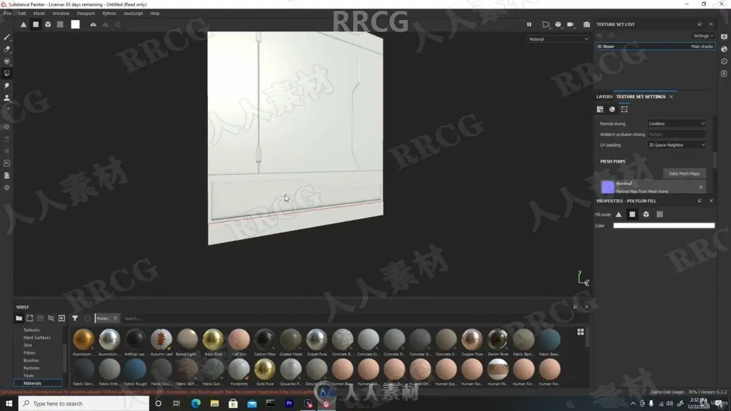
Task: Set Fill mode to UV chunk in Properties
Action: [660, 215]
